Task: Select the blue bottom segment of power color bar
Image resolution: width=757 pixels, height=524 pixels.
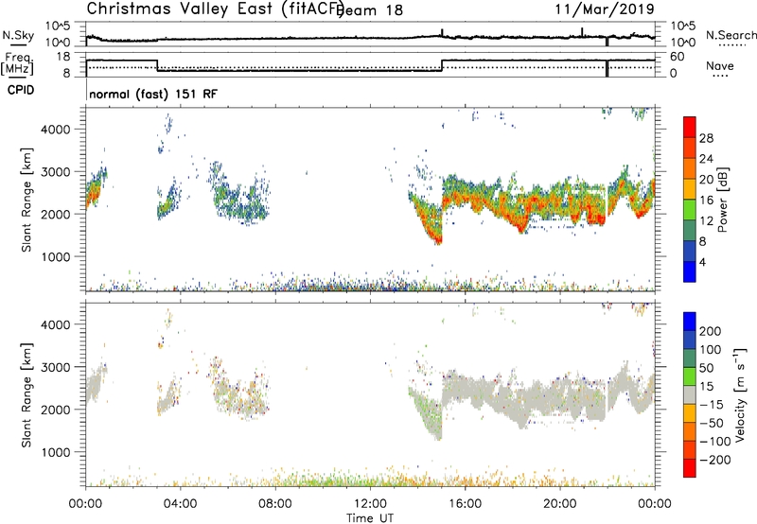Action: (x=690, y=271)
